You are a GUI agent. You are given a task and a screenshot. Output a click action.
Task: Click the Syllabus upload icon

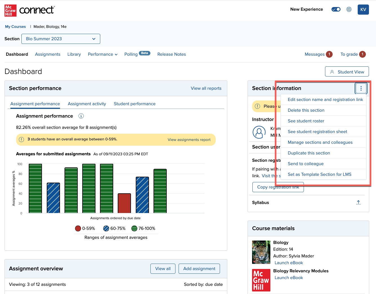click(359, 202)
